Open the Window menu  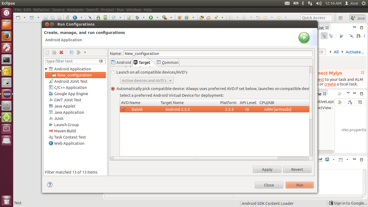coord(134,10)
